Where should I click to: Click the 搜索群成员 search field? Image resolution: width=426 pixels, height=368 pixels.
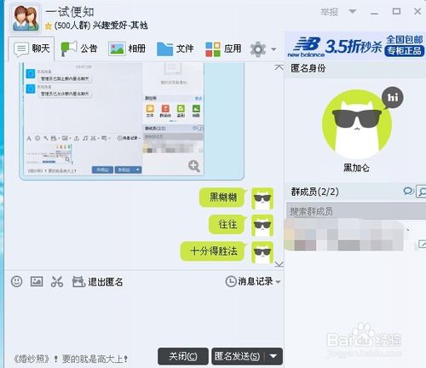point(356,211)
